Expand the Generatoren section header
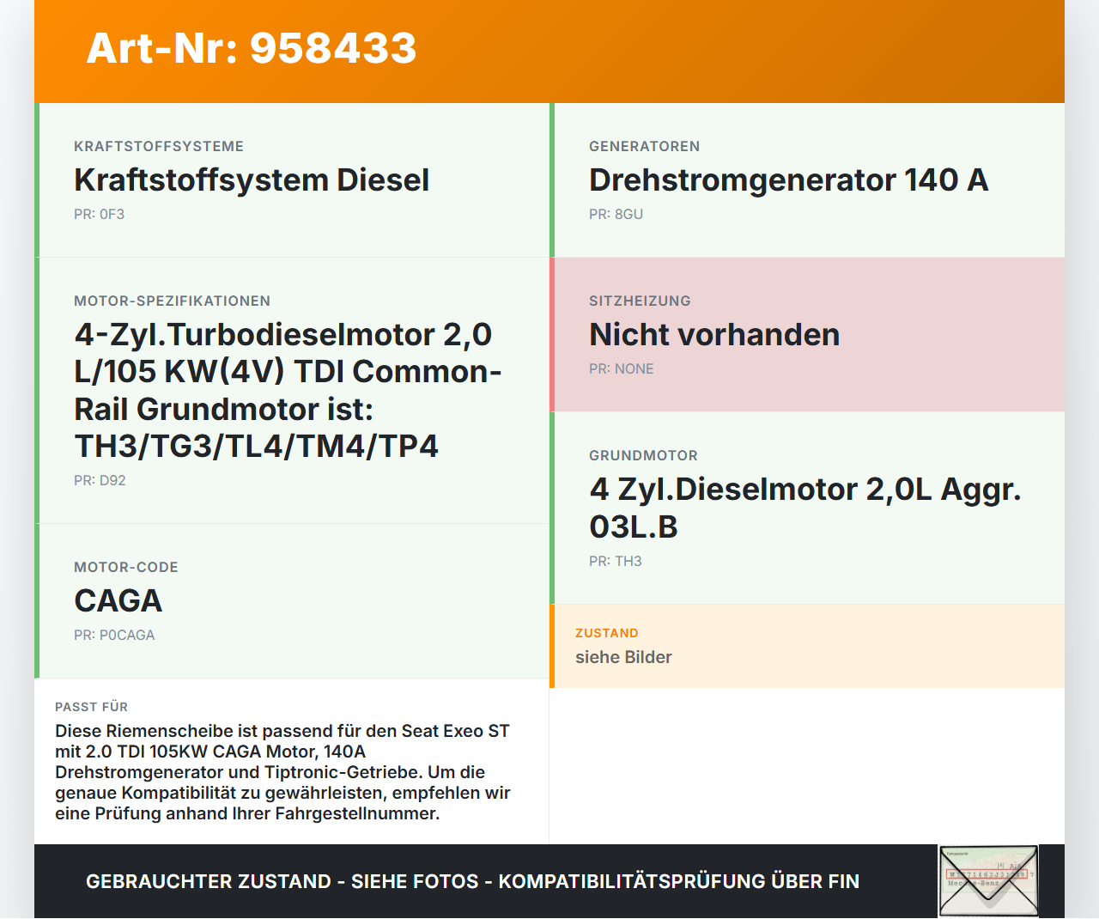This screenshot has width=1099, height=919. (x=644, y=146)
